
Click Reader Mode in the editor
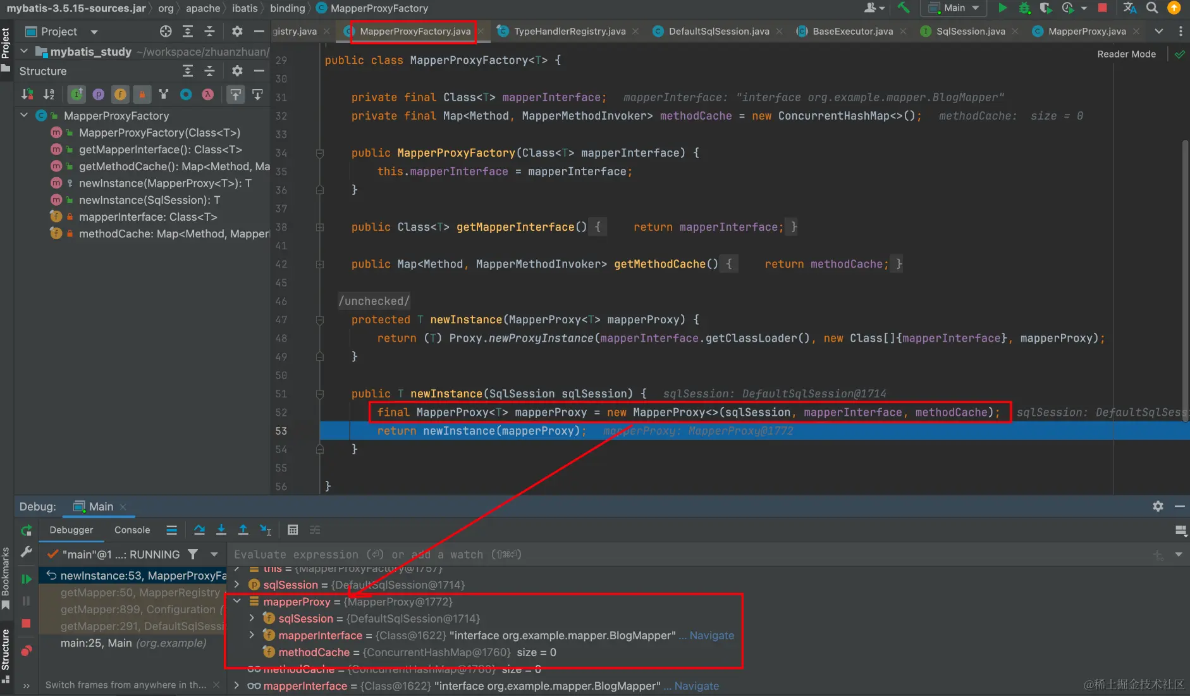click(1126, 54)
